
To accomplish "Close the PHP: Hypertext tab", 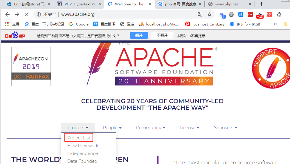I will pos(99,4).
